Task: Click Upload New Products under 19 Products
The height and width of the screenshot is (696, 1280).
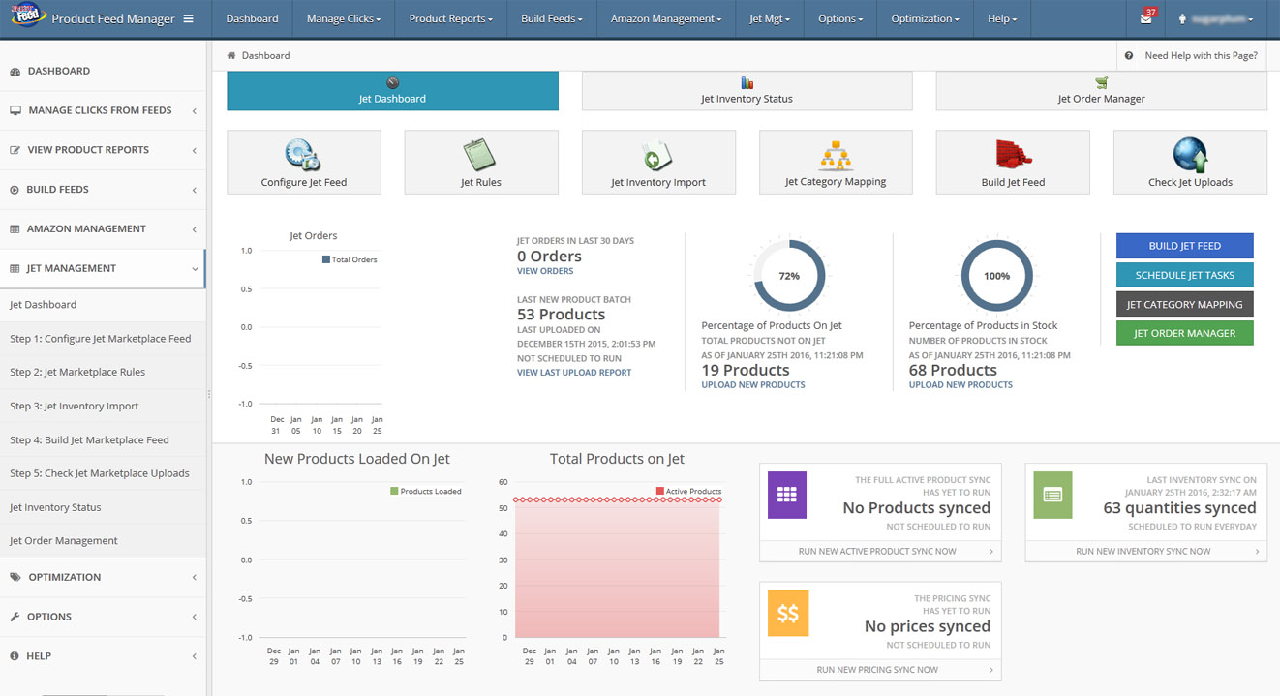Action: [x=753, y=385]
